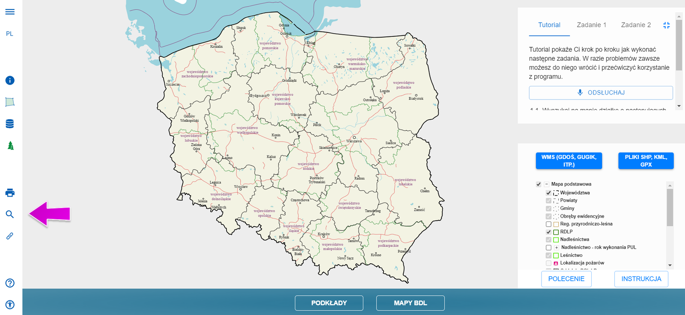Switch to the Zadanie 2 tab
This screenshot has height=315, width=685.
pyautogui.click(x=636, y=25)
